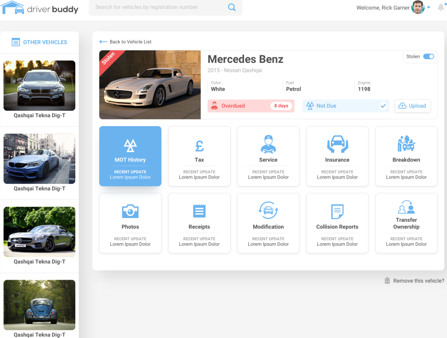
Task: Open the Tax section label
Action: [x=199, y=160]
